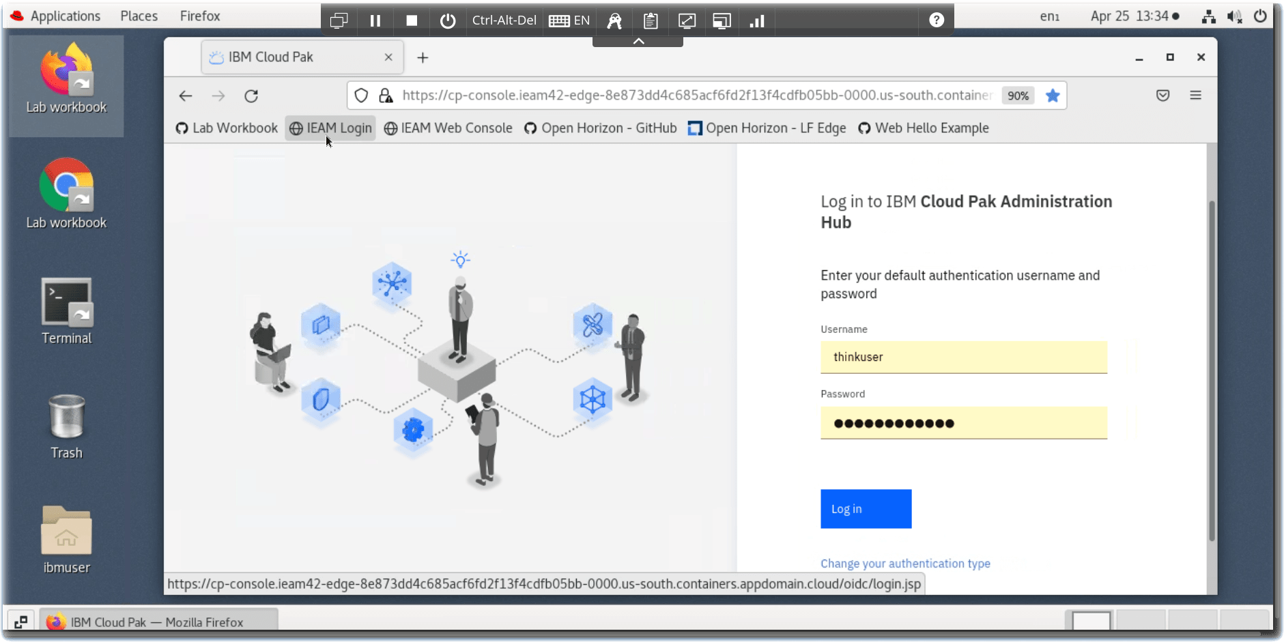Send Ctrl-Alt-Del to the VM

tap(504, 20)
